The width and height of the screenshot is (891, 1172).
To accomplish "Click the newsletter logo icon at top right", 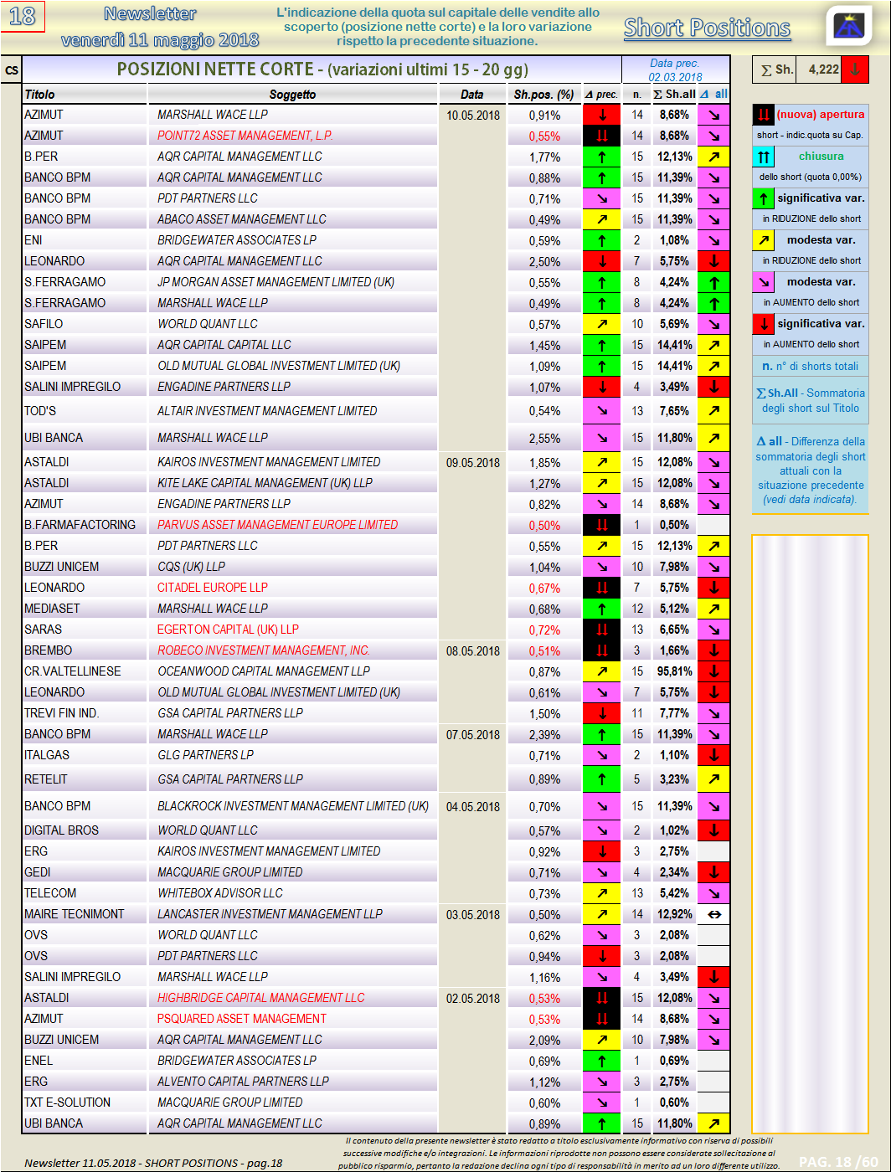I will point(848,25).
